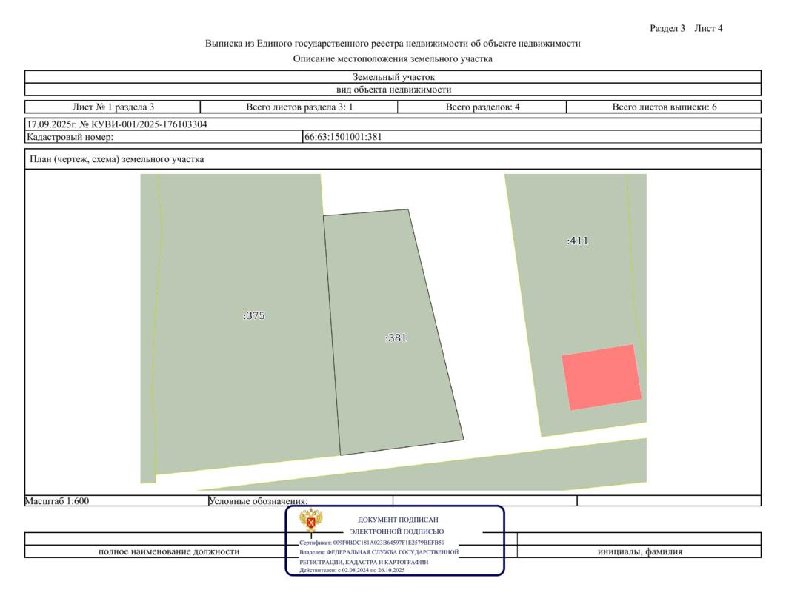
Task: Click the 'Условные обозначения:' legend cell
Action: click(258, 501)
